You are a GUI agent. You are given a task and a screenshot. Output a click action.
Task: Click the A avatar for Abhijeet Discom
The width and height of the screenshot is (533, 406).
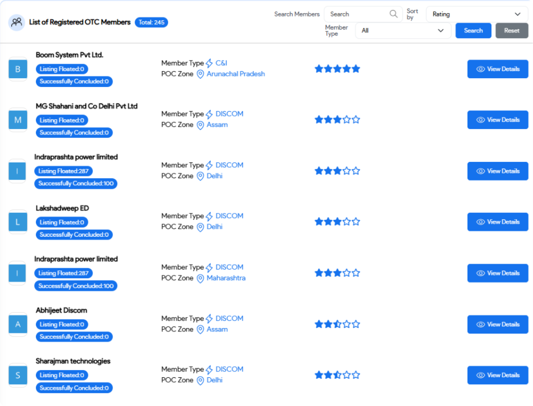(x=18, y=324)
